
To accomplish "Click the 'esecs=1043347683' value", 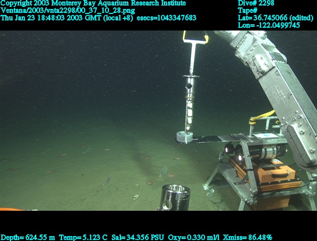I will point(166,18).
